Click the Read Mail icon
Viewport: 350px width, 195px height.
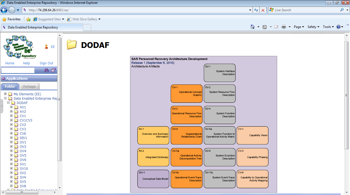tap(276, 27)
